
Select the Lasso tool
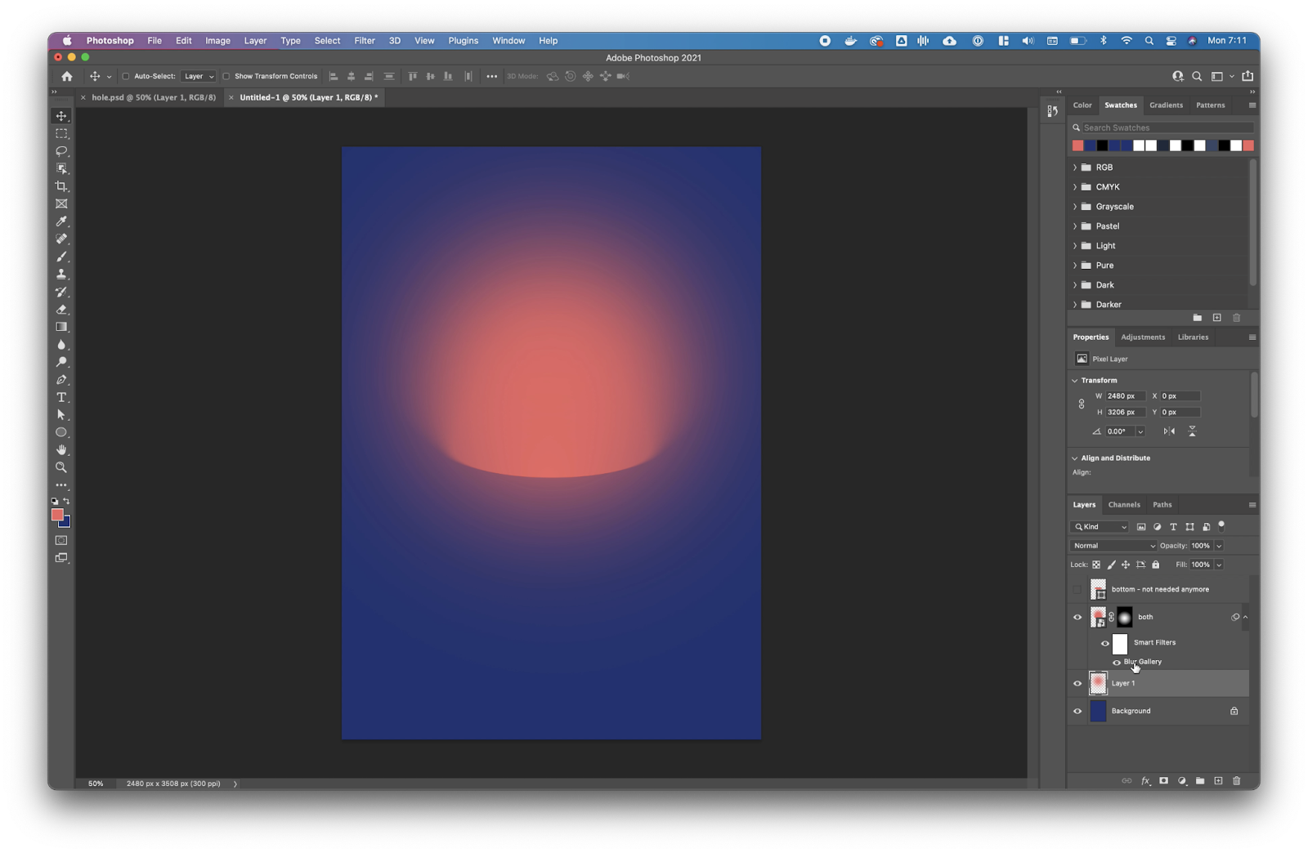point(61,151)
